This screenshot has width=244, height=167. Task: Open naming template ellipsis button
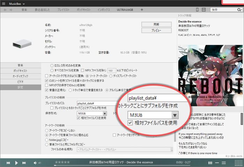[172, 150]
